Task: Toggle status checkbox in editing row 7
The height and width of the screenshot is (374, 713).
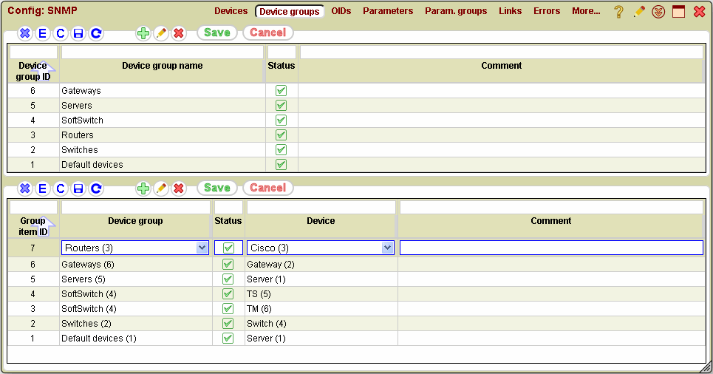Action: (x=228, y=248)
